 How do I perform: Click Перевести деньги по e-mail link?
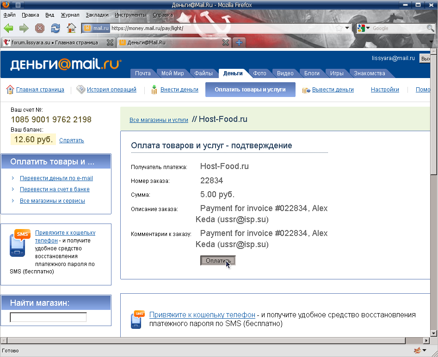pyautogui.click(x=56, y=178)
